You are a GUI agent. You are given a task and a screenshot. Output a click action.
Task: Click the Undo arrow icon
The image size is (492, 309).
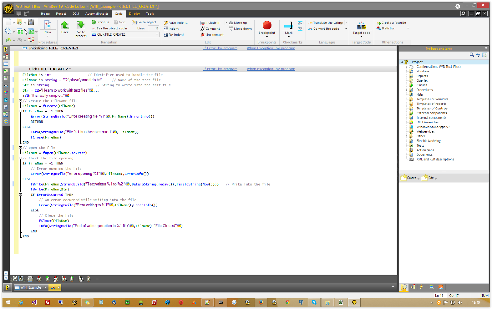pos(8,40)
